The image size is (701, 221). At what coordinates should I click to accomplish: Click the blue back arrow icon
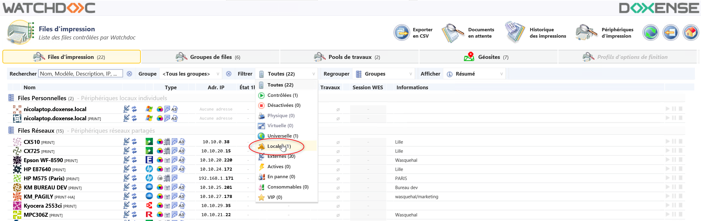coord(671,33)
